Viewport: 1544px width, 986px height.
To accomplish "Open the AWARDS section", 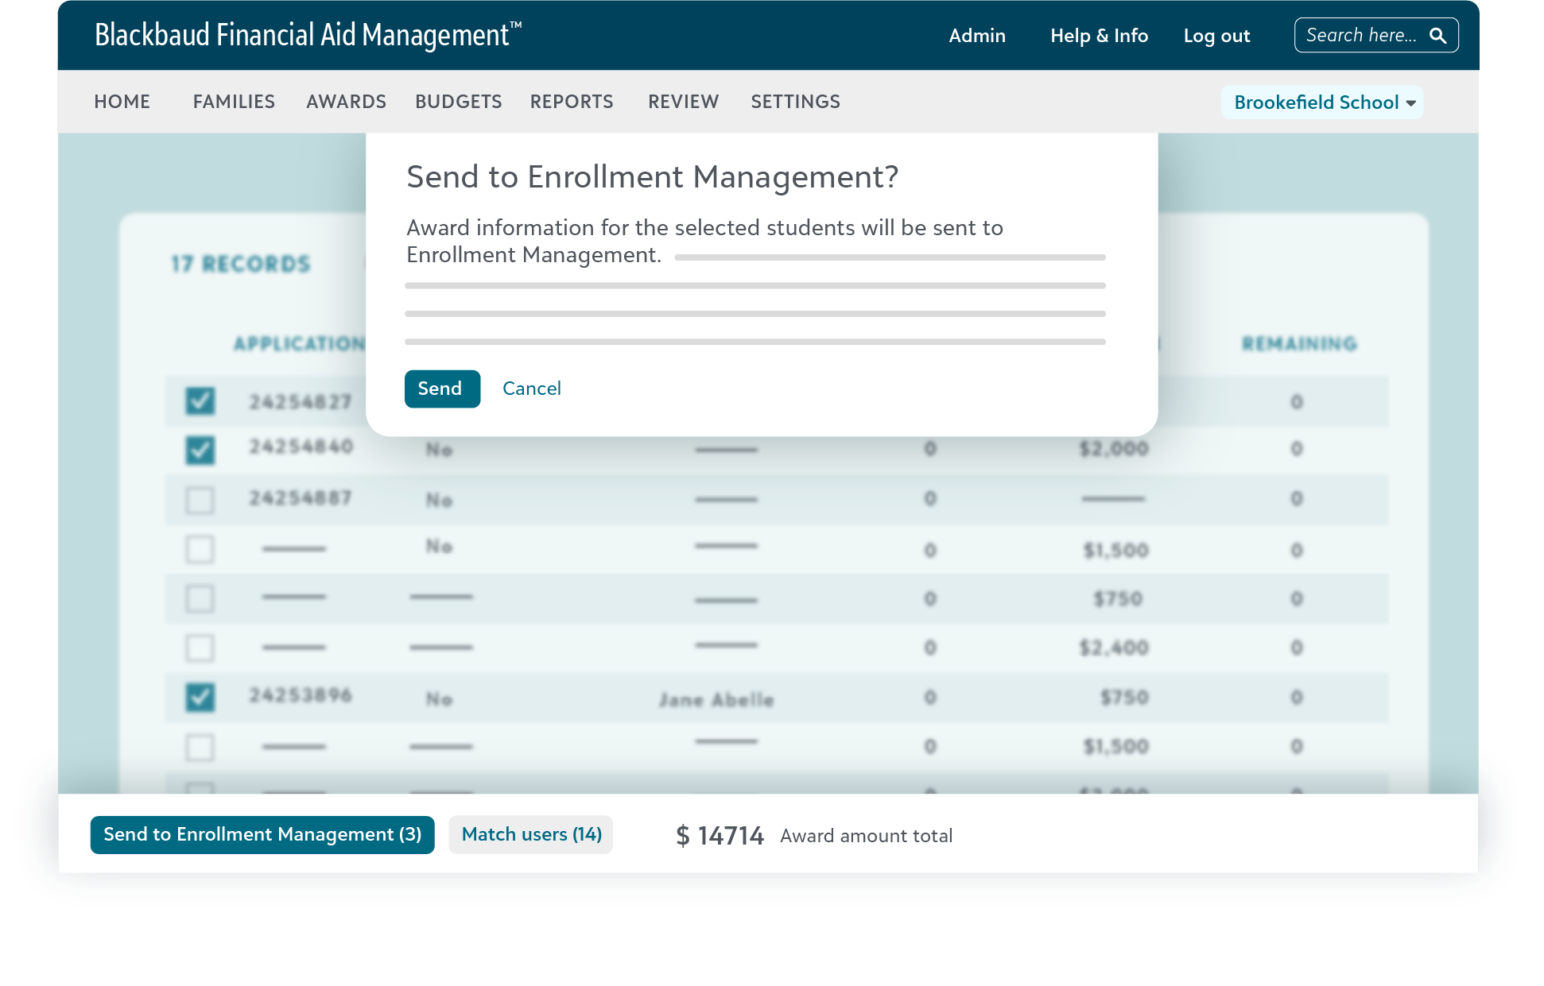I will click(x=346, y=102).
